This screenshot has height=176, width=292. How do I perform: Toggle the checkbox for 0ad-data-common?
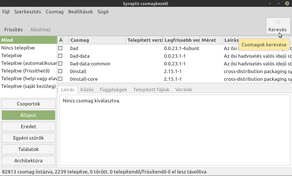tap(60, 63)
